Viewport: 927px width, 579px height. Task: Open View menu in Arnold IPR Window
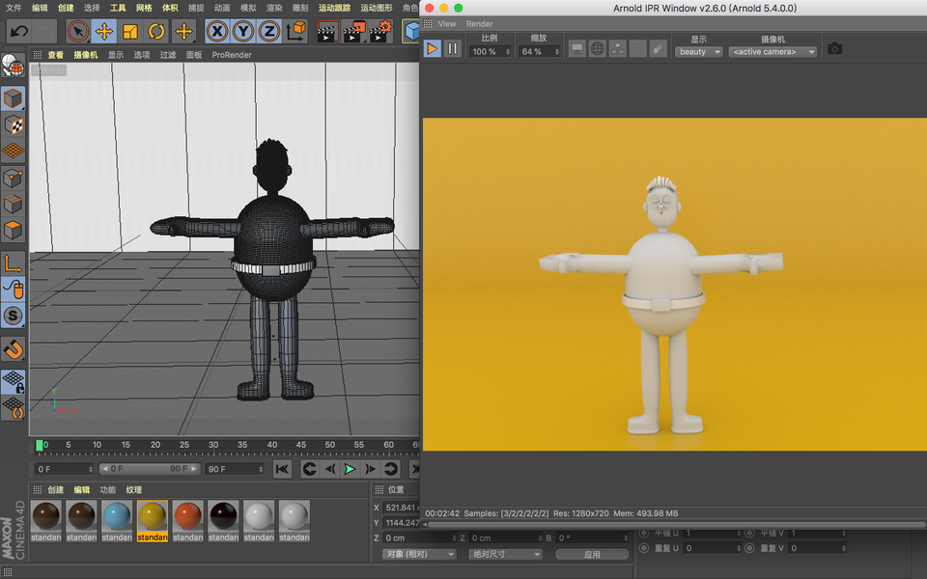pyautogui.click(x=447, y=24)
